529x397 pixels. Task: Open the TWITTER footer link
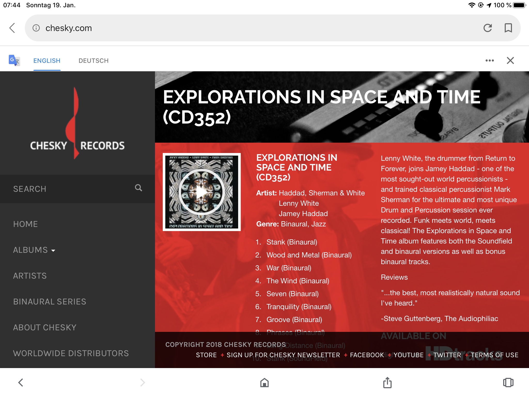pyautogui.click(x=447, y=355)
